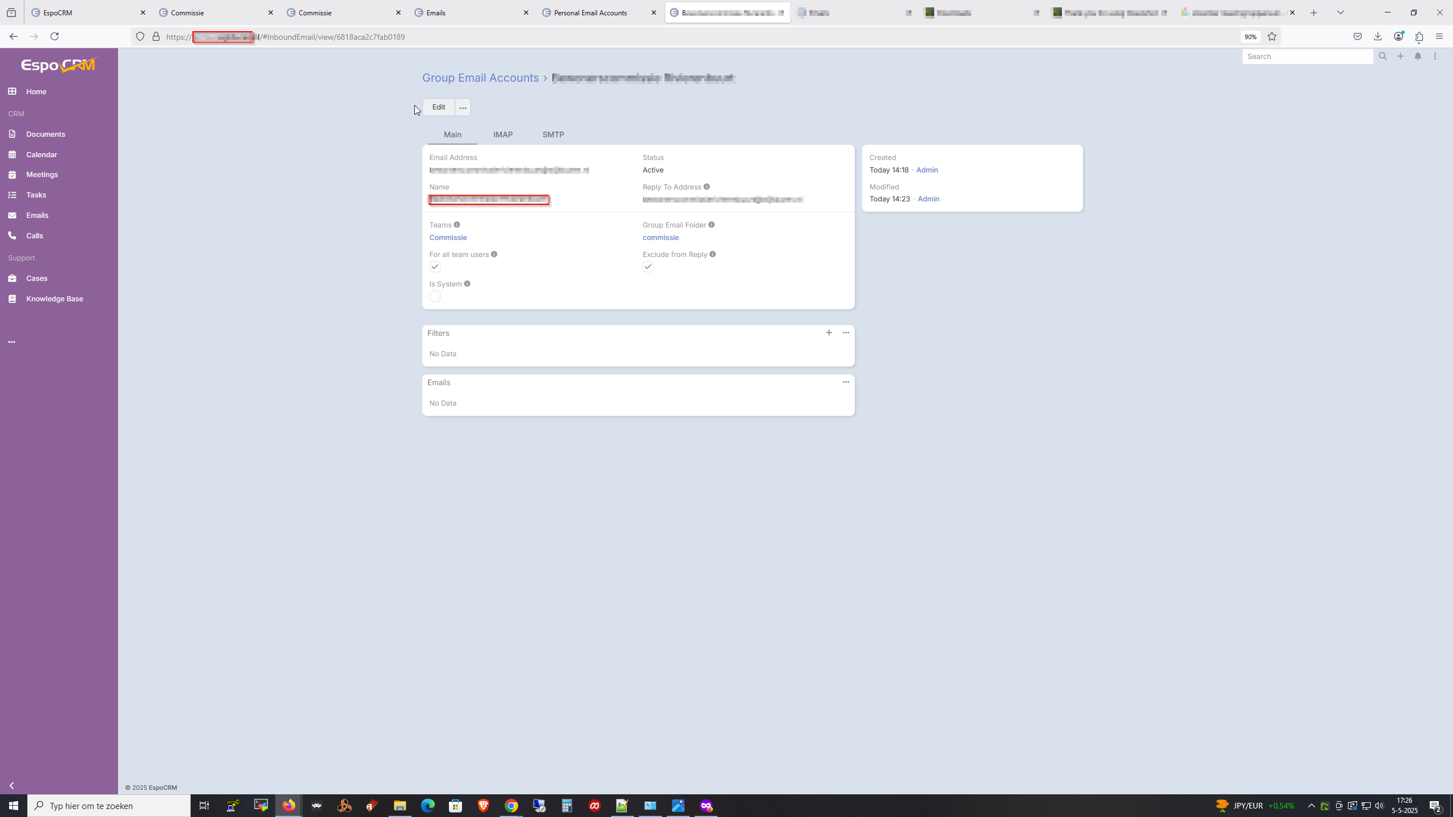This screenshot has height=817, width=1453.
Task: Open the record actions dropdown beside Edit
Action: coord(463,107)
